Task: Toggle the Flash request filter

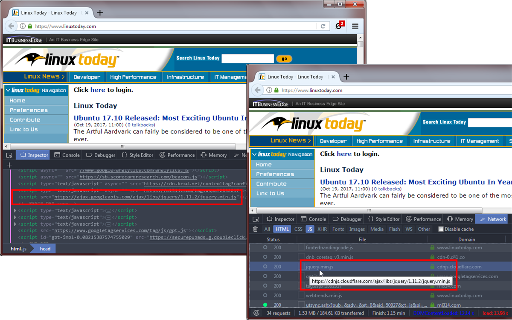Action: [395, 229]
